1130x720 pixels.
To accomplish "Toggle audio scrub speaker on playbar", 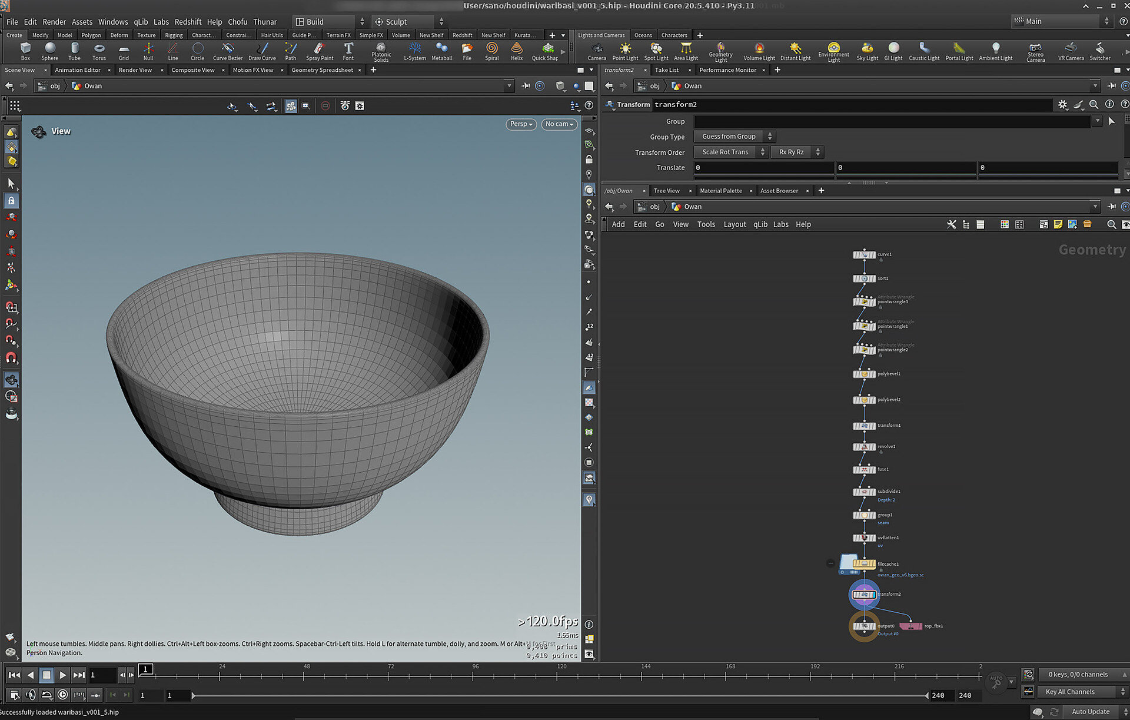I will pos(31,695).
